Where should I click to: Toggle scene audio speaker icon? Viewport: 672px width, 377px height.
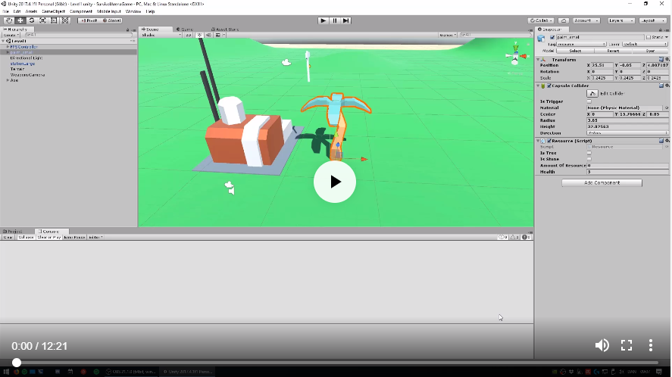pyautogui.click(x=208, y=35)
